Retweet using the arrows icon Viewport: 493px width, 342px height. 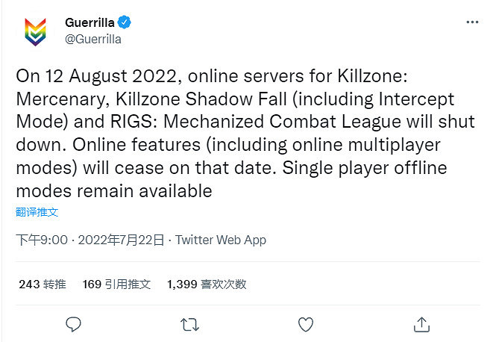(x=190, y=323)
